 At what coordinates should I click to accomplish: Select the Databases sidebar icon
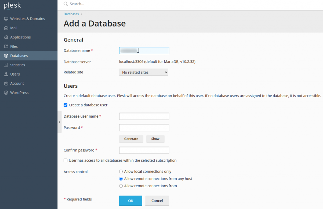tap(6, 55)
